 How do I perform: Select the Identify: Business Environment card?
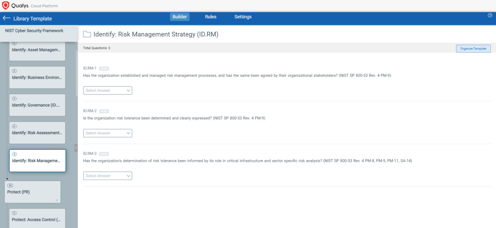(x=37, y=77)
